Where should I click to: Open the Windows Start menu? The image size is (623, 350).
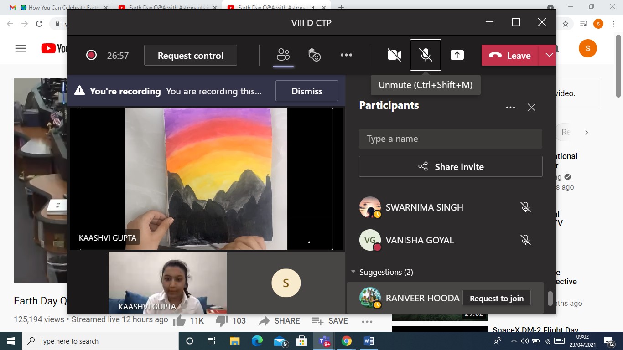(x=11, y=341)
